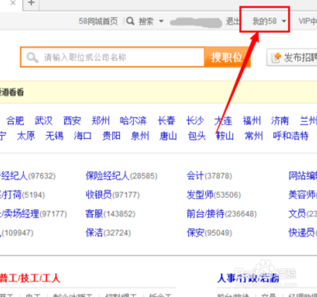Screen dimensions: 317x297
Task: Select city 长沙
Action: tap(195, 121)
